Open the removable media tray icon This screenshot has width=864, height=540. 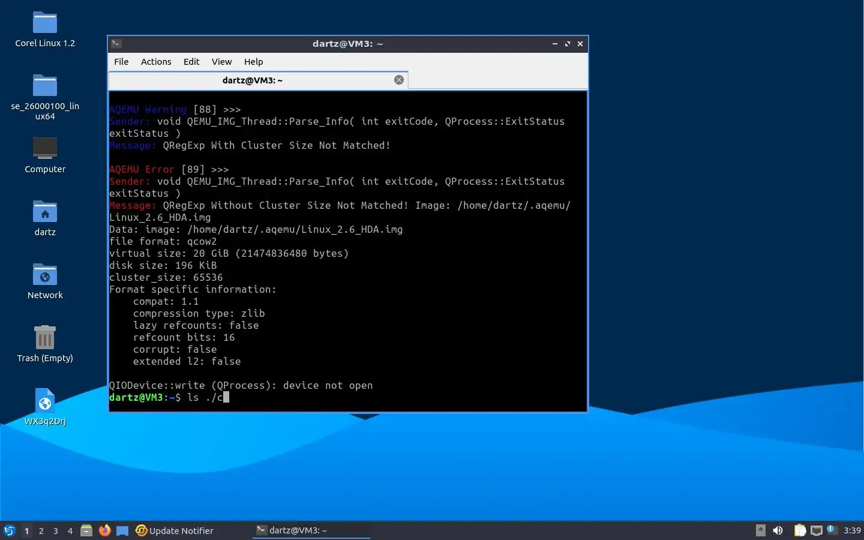[761, 530]
